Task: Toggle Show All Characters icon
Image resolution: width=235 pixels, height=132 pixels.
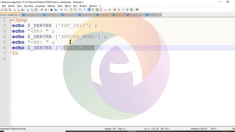Action: (85, 10)
